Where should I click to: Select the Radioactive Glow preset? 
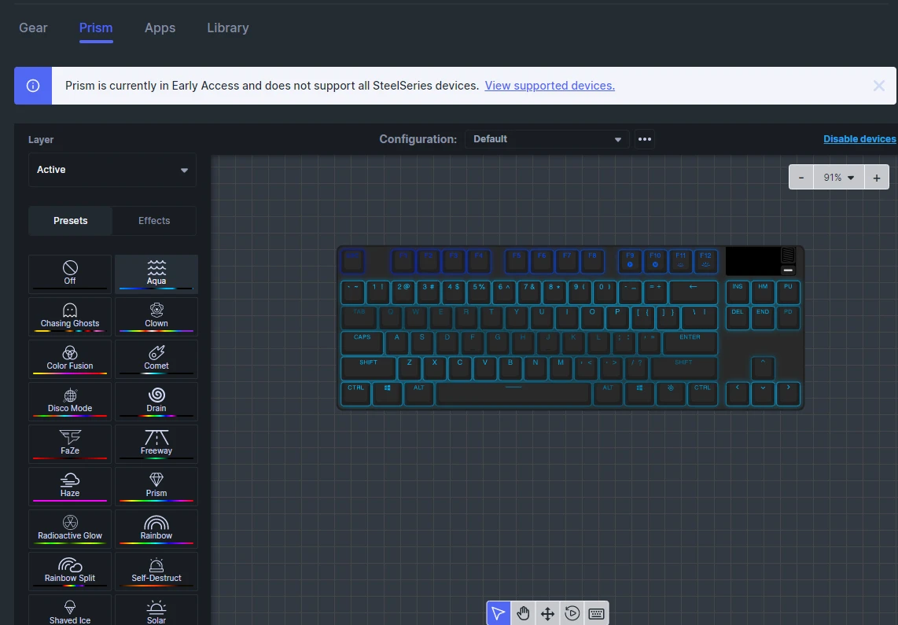(70, 528)
